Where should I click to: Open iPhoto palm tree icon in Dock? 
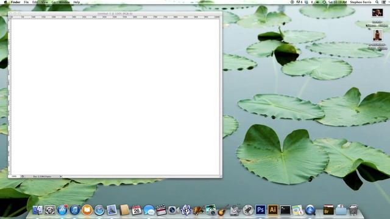pyautogui.click(x=210, y=210)
